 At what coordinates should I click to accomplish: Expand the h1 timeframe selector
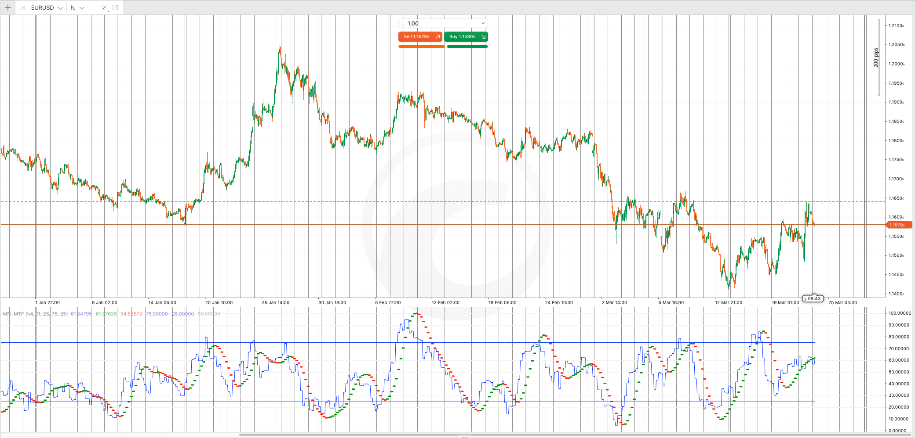tap(82, 8)
